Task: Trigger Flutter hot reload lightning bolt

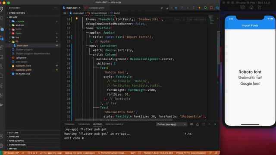Action: point(199,8)
